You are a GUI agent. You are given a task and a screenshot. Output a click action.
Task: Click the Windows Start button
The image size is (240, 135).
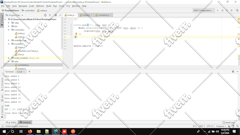point(4,131)
